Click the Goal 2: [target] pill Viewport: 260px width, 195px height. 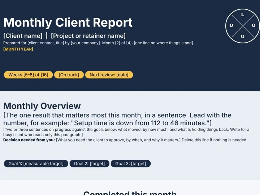(90, 164)
